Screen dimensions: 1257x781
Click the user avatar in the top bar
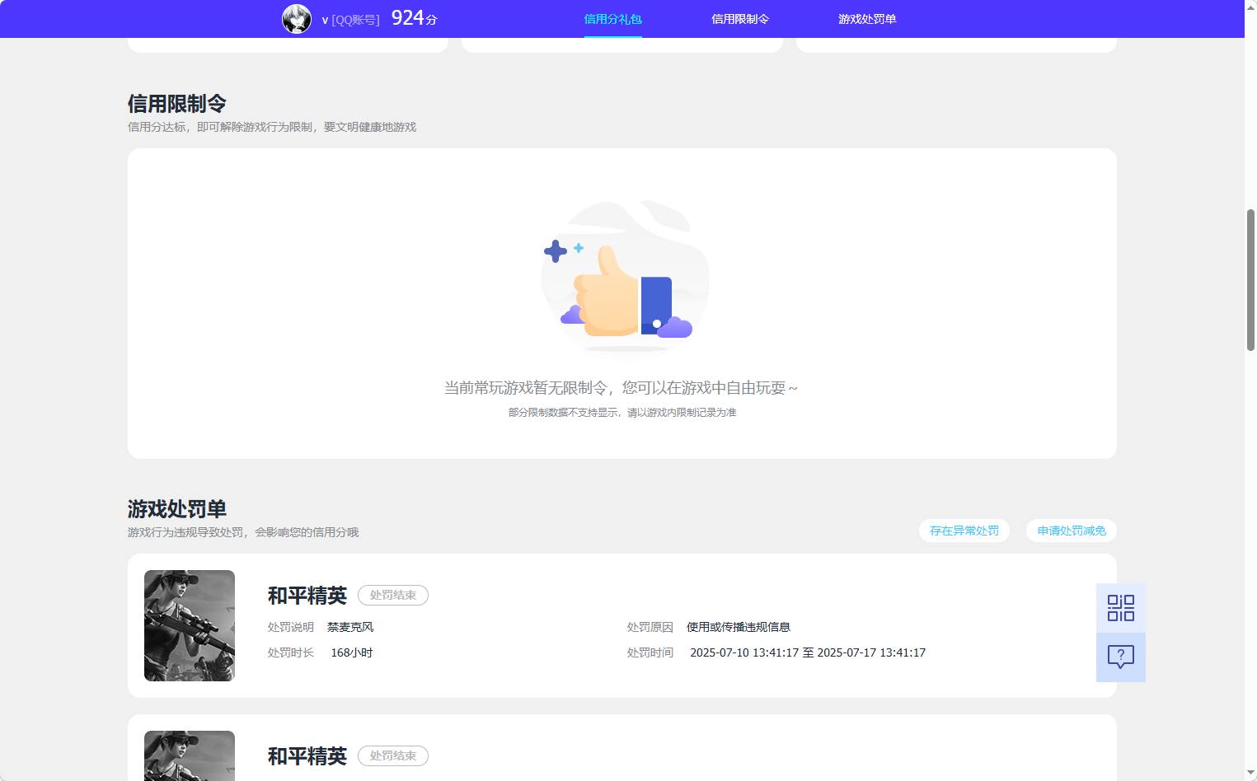coord(296,18)
